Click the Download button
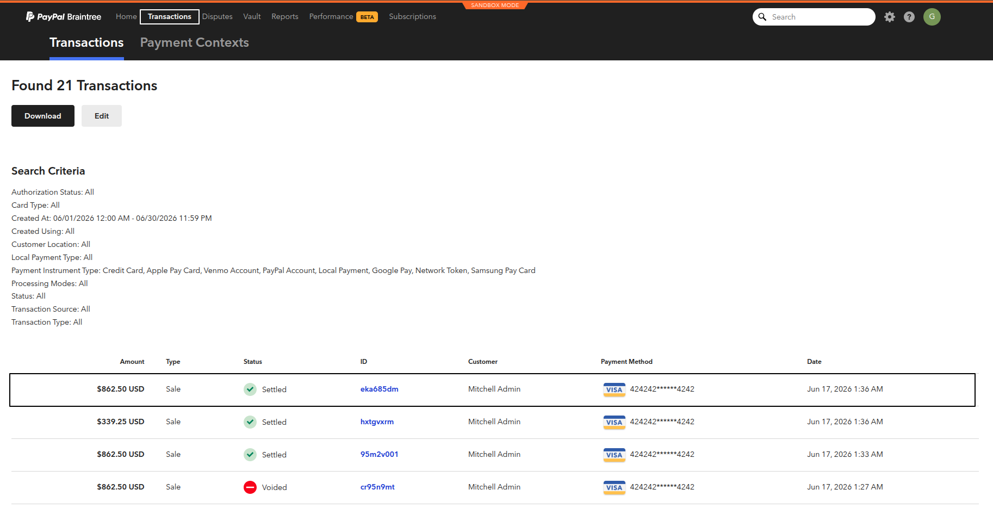Viewport: 993px width, 508px height. click(43, 116)
